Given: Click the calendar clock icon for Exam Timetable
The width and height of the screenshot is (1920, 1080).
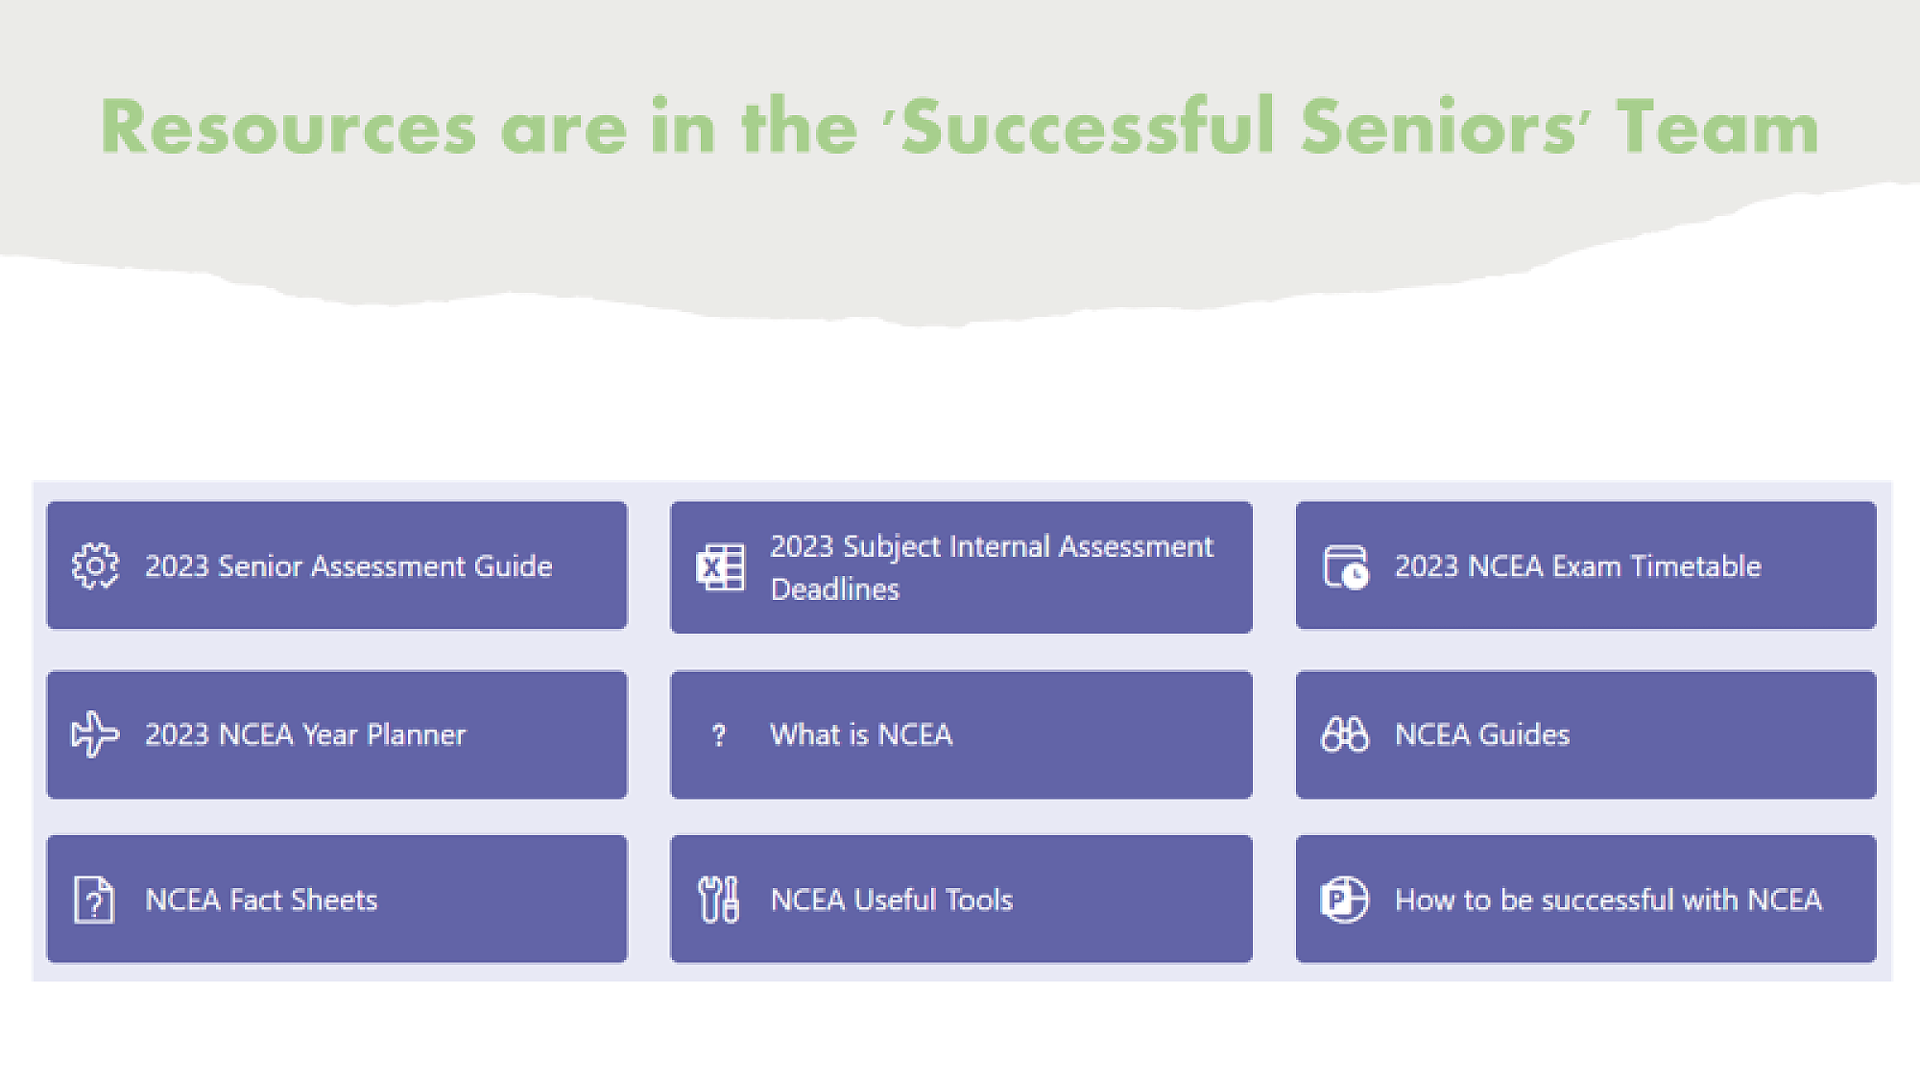Looking at the screenshot, I should (1345, 566).
